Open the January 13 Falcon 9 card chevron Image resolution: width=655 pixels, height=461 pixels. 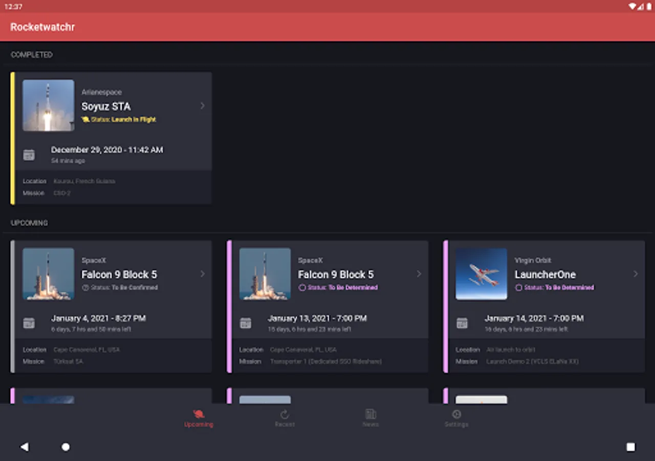click(419, 274)
